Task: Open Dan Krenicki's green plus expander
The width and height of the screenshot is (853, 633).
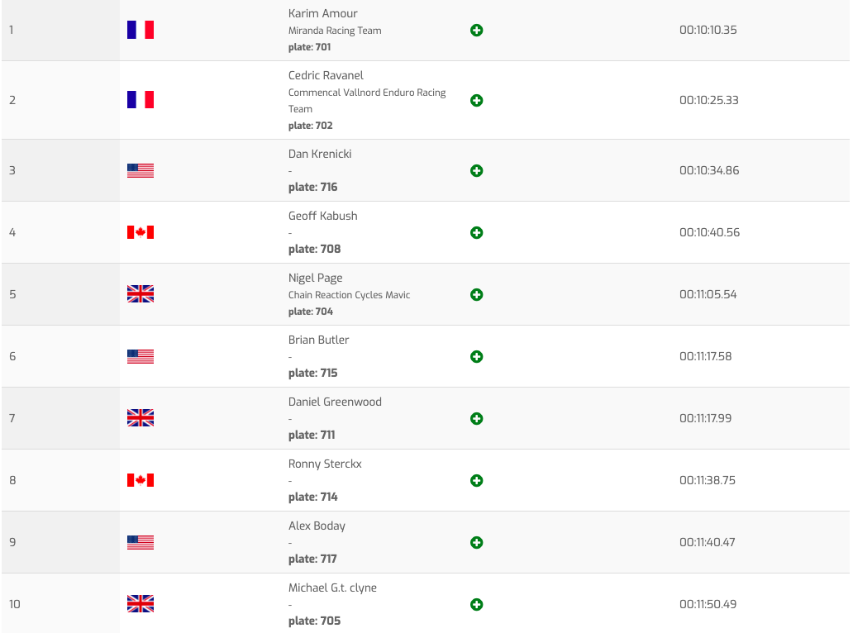Action: pos(476,171)
